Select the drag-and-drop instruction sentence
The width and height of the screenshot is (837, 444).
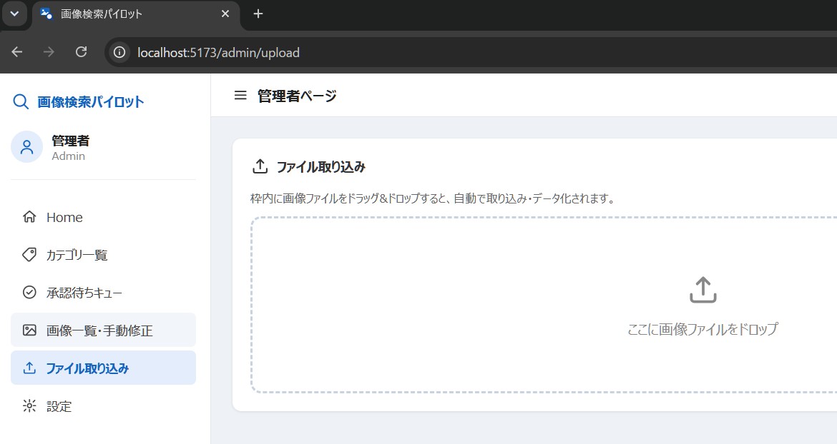(x=433, y=198)
